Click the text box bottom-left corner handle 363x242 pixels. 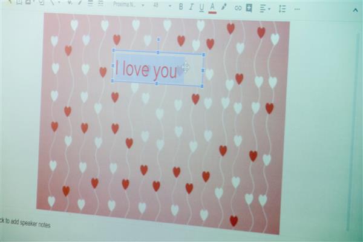(113, 80)
